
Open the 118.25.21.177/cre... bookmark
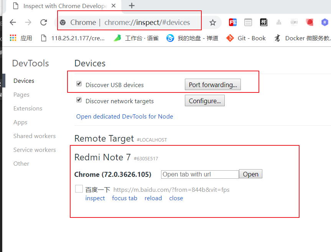click(x=73, y=38)
